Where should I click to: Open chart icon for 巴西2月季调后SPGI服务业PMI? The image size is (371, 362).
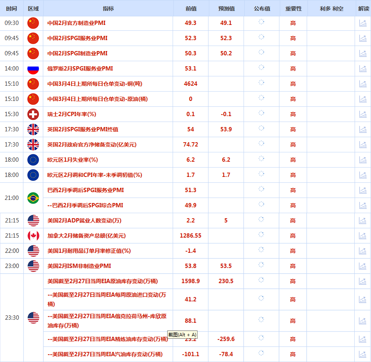(x=363, y=190)
